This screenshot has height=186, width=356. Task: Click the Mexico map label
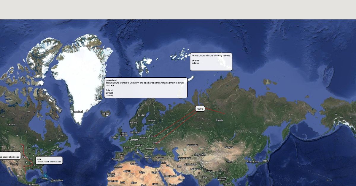click(20, 176)
